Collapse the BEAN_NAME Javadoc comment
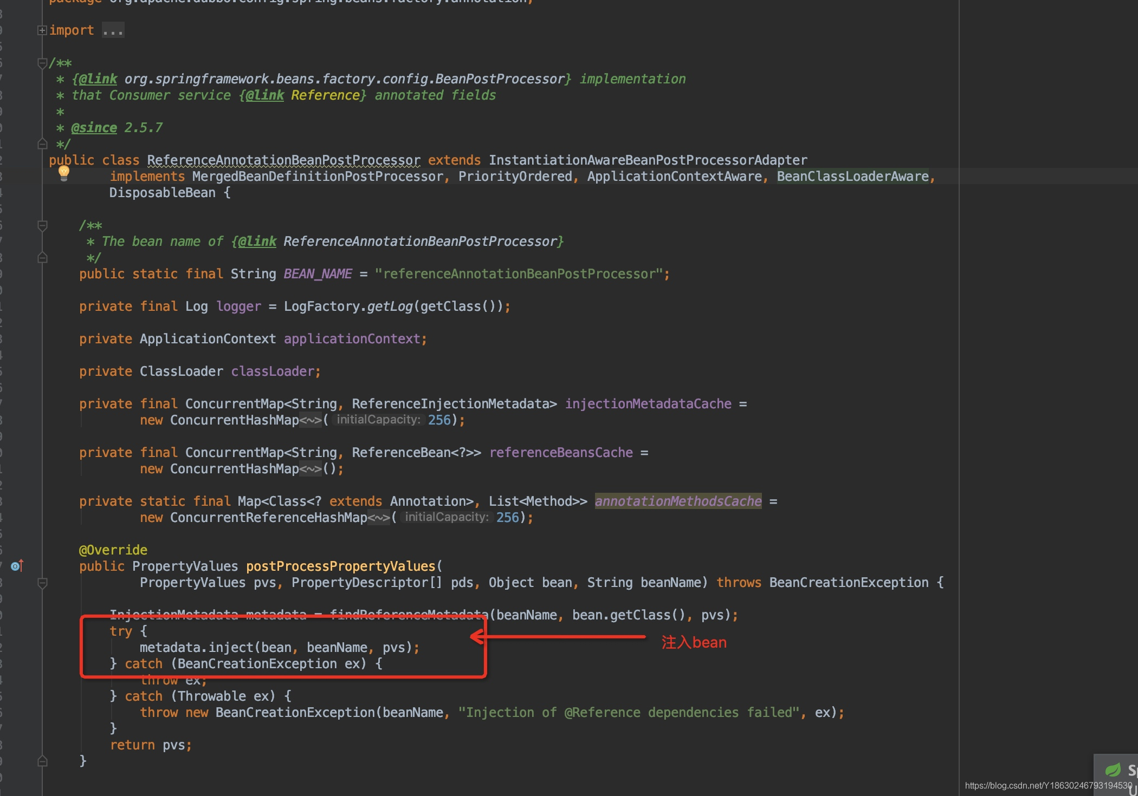1138x796 pixels. [42, 225]
